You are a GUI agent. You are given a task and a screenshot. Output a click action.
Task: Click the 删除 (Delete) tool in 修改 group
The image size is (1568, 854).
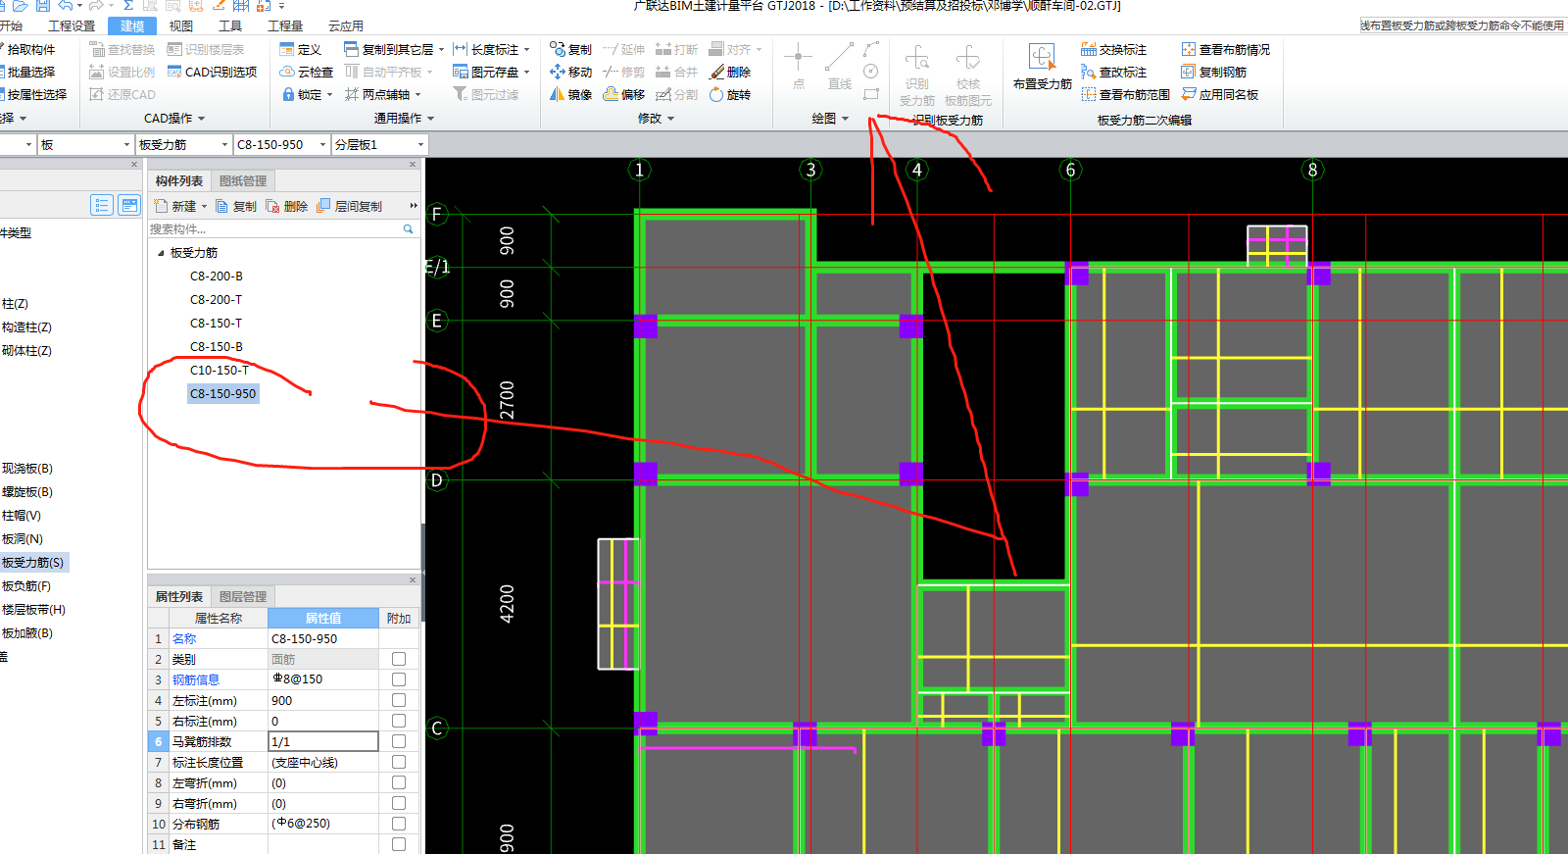point(730,72)
